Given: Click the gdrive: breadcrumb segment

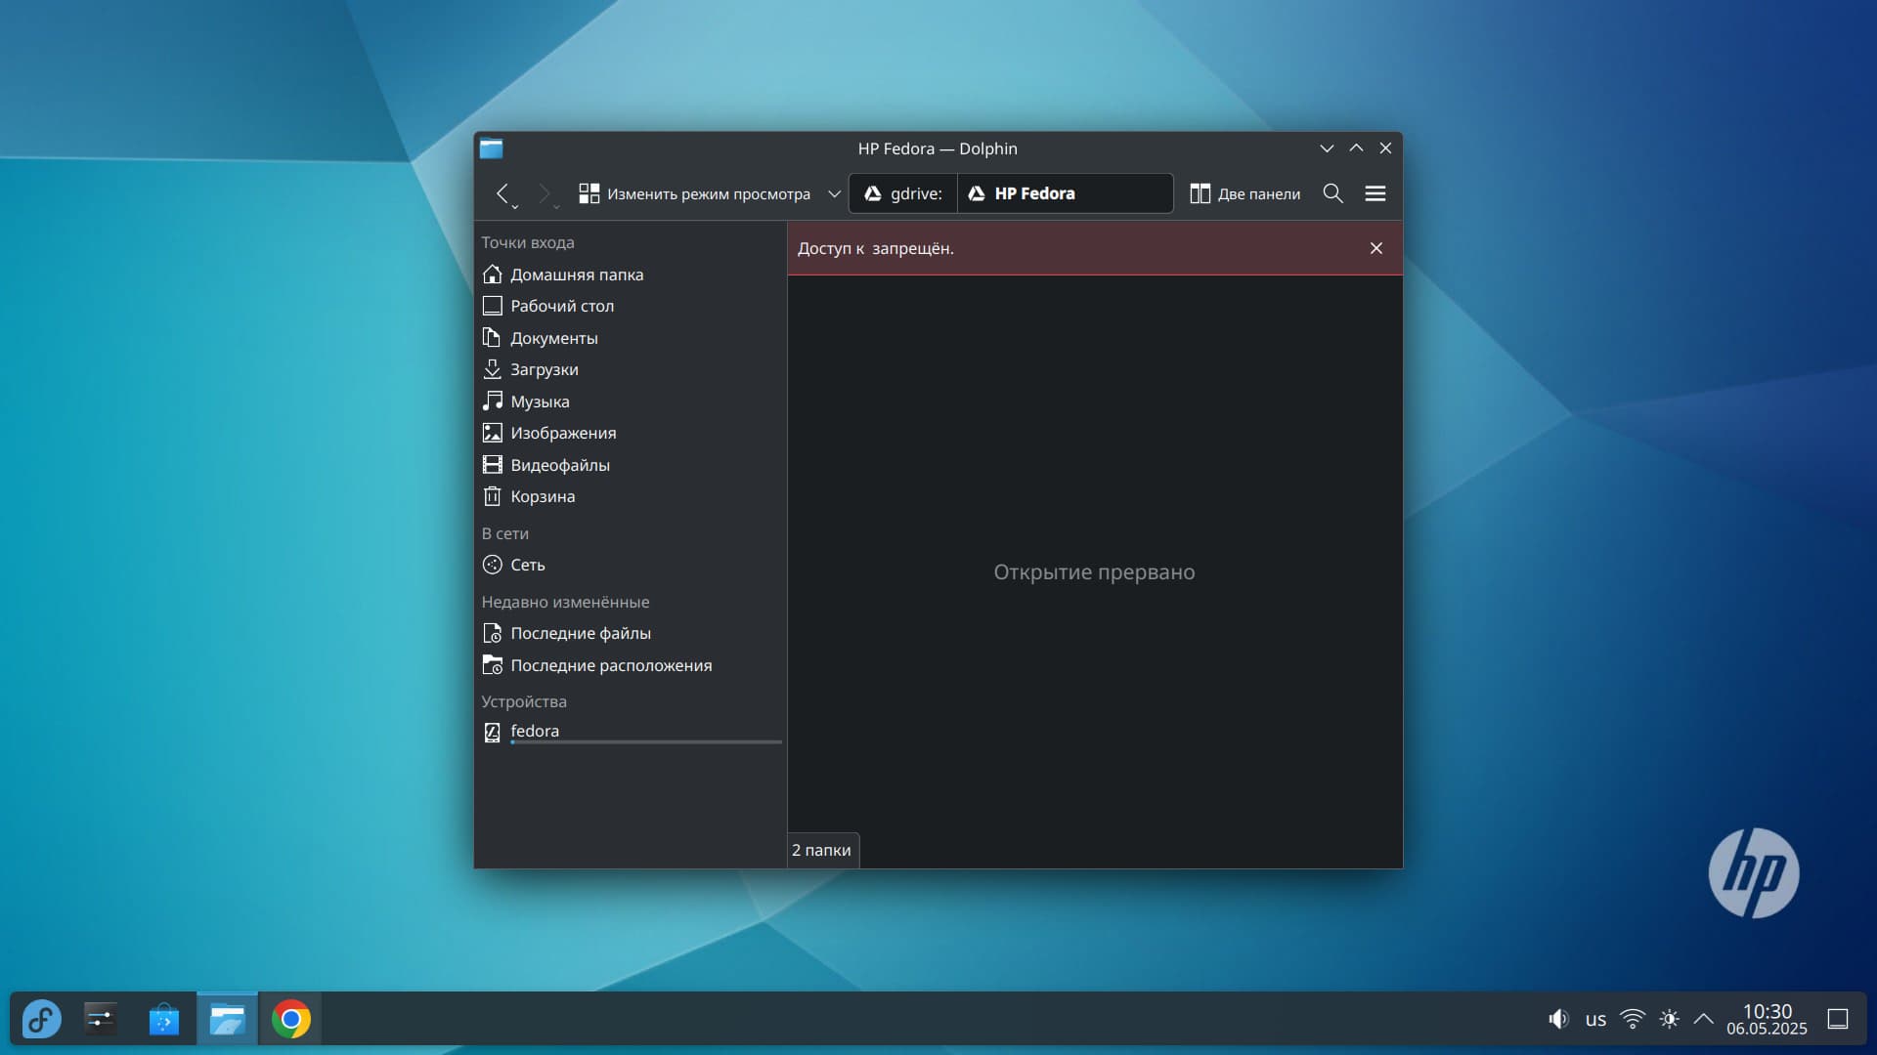Looking at the screenshot, I should click(903, 193).
